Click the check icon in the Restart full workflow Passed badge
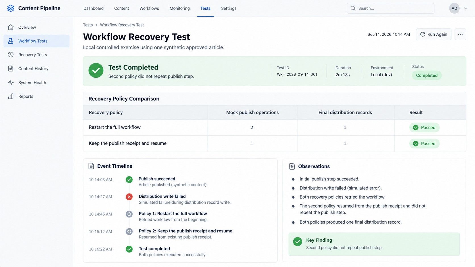 click(x=416, y=127)
